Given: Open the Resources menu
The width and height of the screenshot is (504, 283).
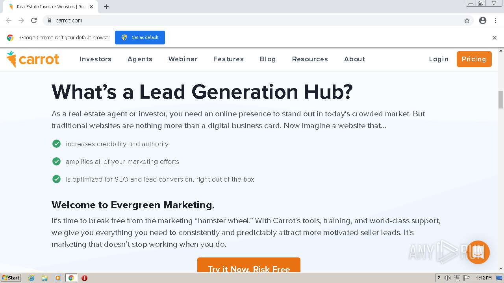Looking at the screenshot, I should tap(310, 59).
